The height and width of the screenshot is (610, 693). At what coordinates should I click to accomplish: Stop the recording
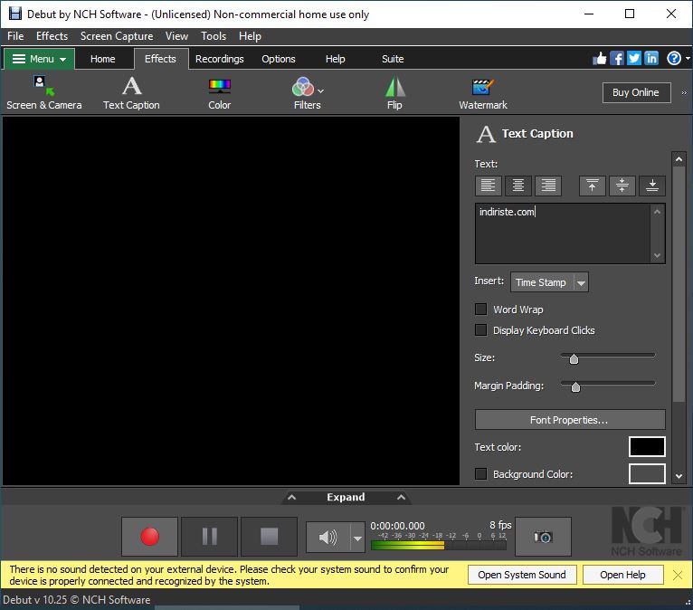(270, 536)
